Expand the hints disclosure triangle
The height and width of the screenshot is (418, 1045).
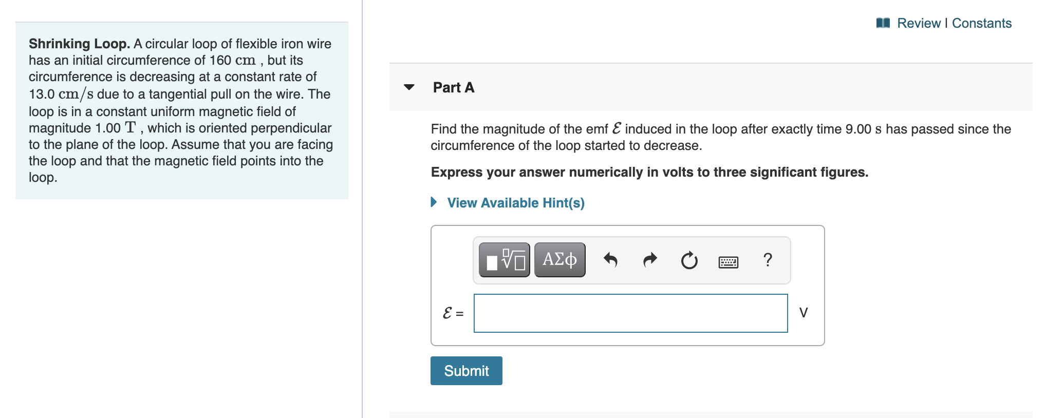[434, 202]
